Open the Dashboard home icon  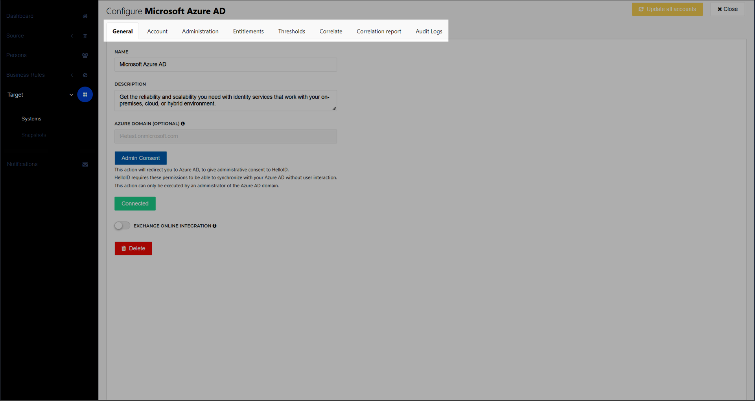coord(85,16)
